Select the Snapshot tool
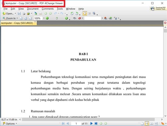The height and width of the screenshot is (126, 167). 90,13
